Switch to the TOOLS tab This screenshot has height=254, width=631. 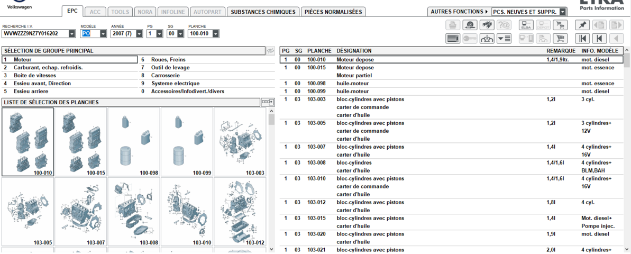120,12
